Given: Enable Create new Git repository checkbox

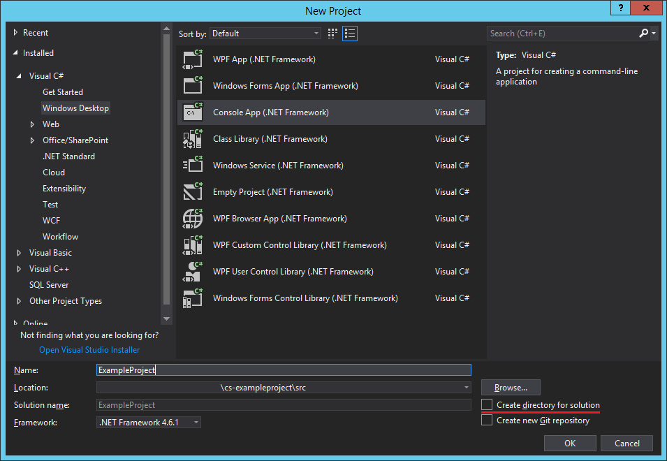Looking at the screenshot, I should coord(487,420).
